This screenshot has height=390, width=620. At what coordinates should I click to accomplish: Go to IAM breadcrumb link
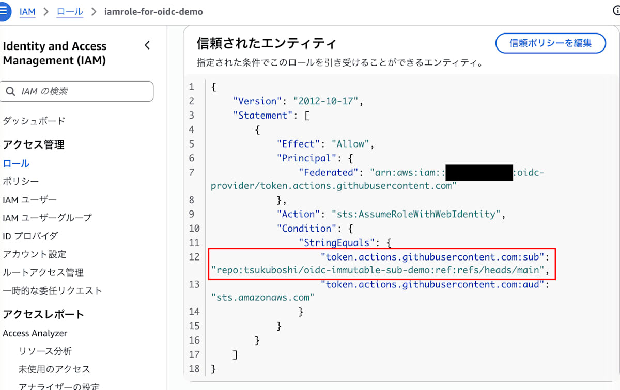coord(27,11)
